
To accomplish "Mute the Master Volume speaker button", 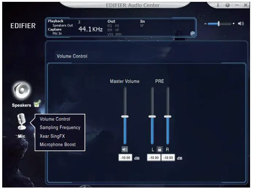I will pyautogui.click(x=125, y=149).
